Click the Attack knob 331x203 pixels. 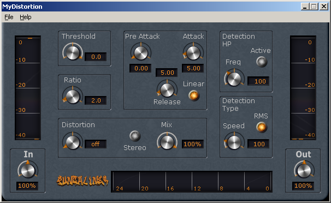[x=193, y=53]
